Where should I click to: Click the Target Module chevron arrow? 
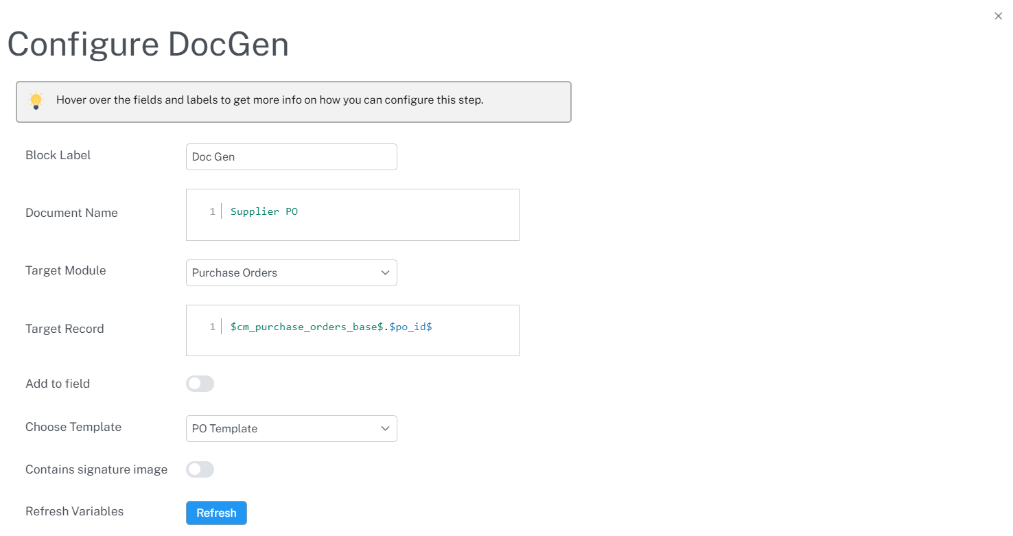[385, 272]
